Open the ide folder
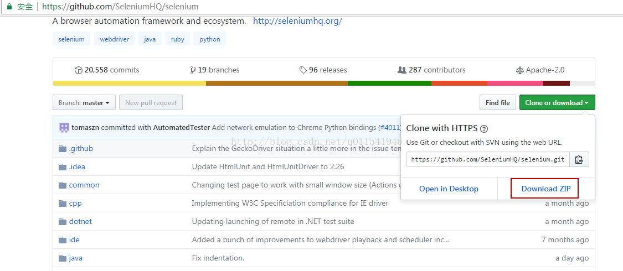Viewport: 623px width, 271px height. coord(74,240)
